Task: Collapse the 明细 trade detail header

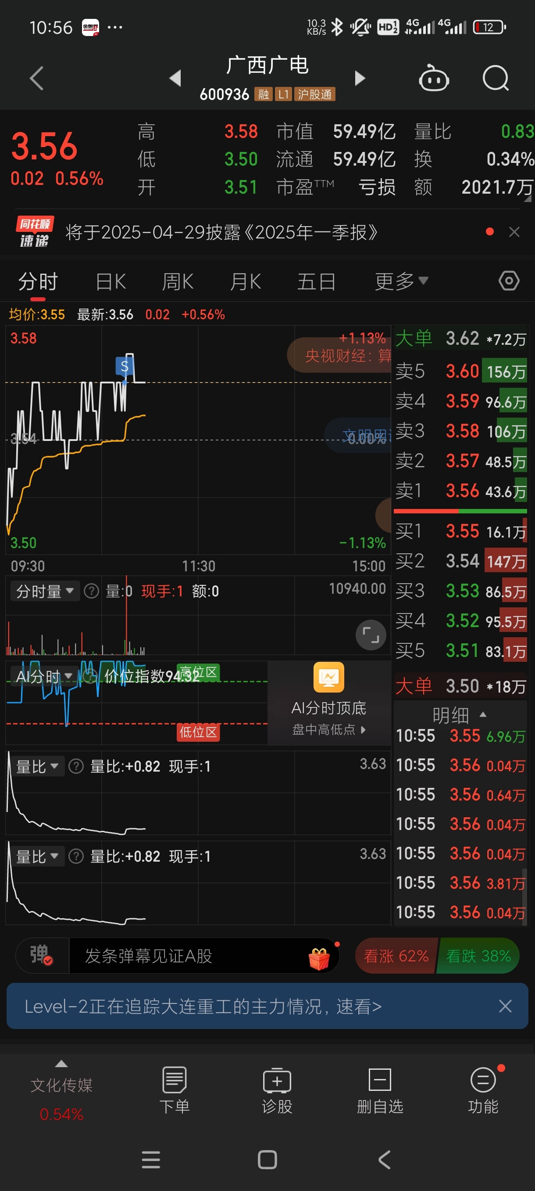Action: pos(460,715)
